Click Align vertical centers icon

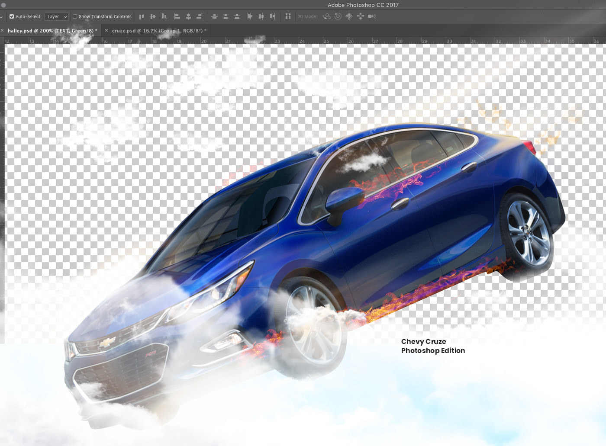152,16
